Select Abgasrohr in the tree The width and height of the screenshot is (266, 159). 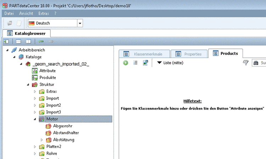click(x=63, y=126)
